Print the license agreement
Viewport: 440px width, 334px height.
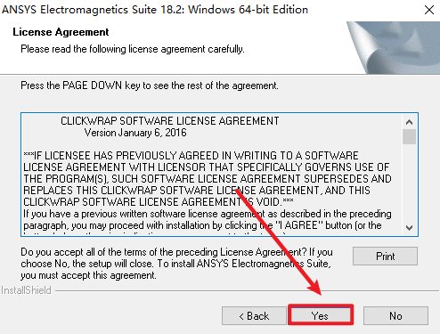385,256
